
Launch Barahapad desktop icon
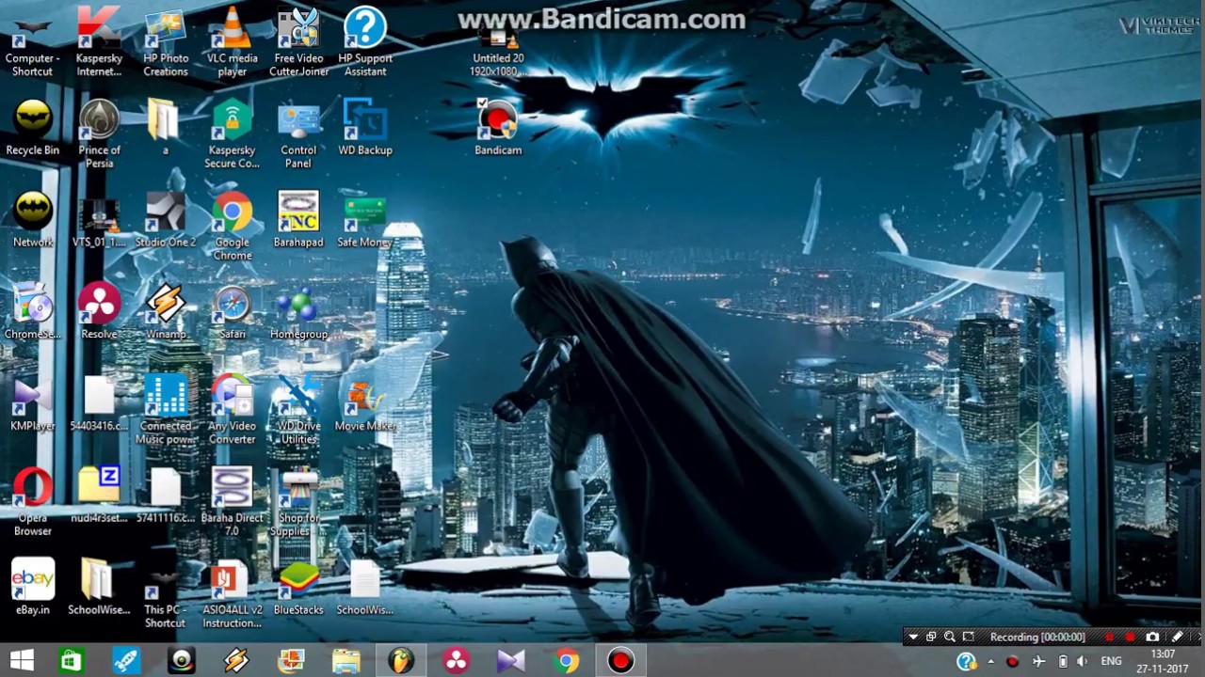298,220
